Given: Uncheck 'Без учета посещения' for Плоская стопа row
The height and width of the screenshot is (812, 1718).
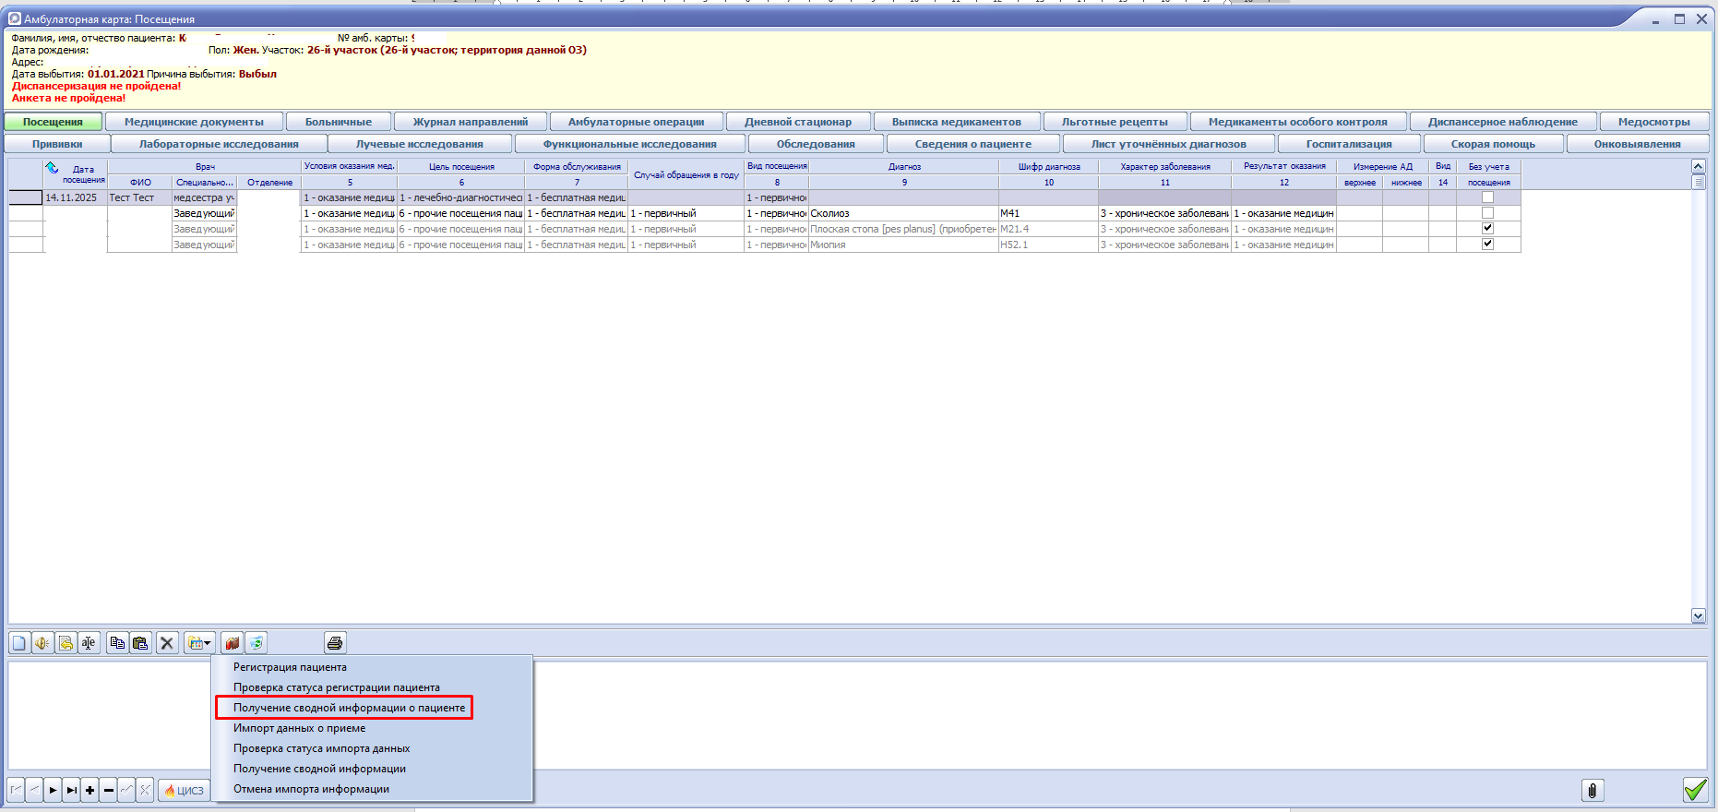Looking at the screenshot, I should [1487, 229].
